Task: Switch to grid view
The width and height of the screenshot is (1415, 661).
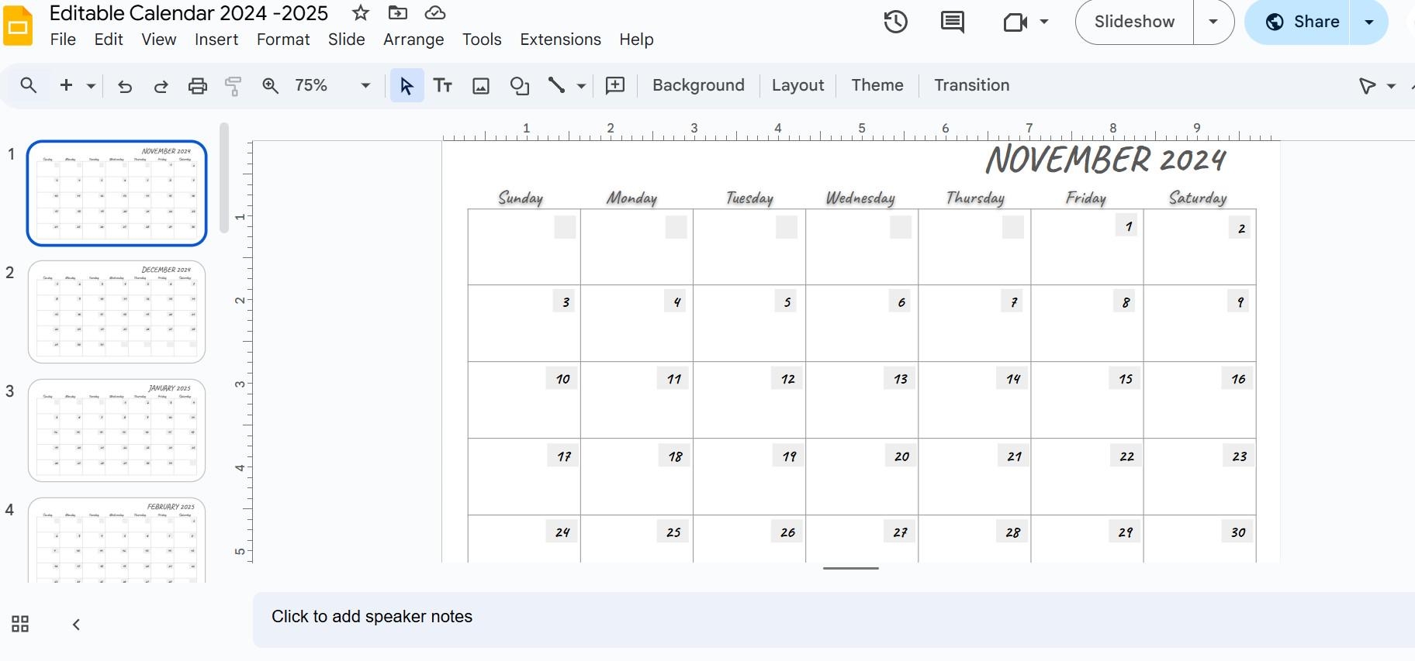Action: click(20, 625)
